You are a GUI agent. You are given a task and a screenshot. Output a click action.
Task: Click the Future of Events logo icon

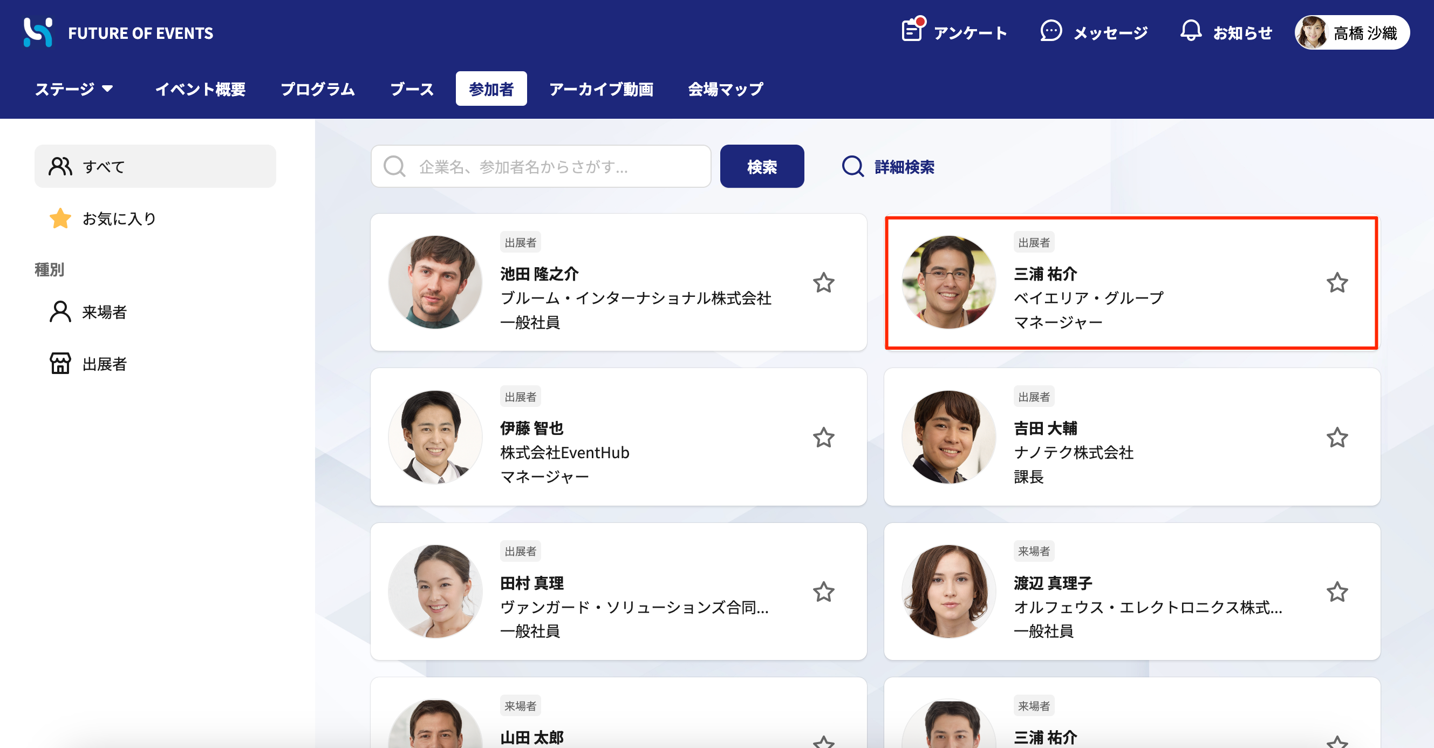38,32
